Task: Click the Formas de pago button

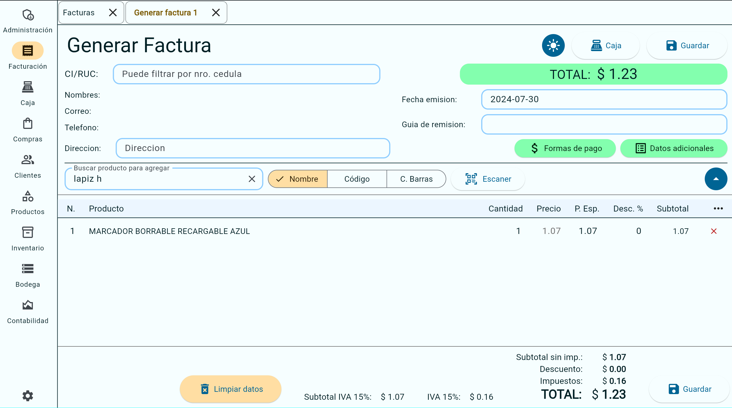Action: tap(565, 148)
